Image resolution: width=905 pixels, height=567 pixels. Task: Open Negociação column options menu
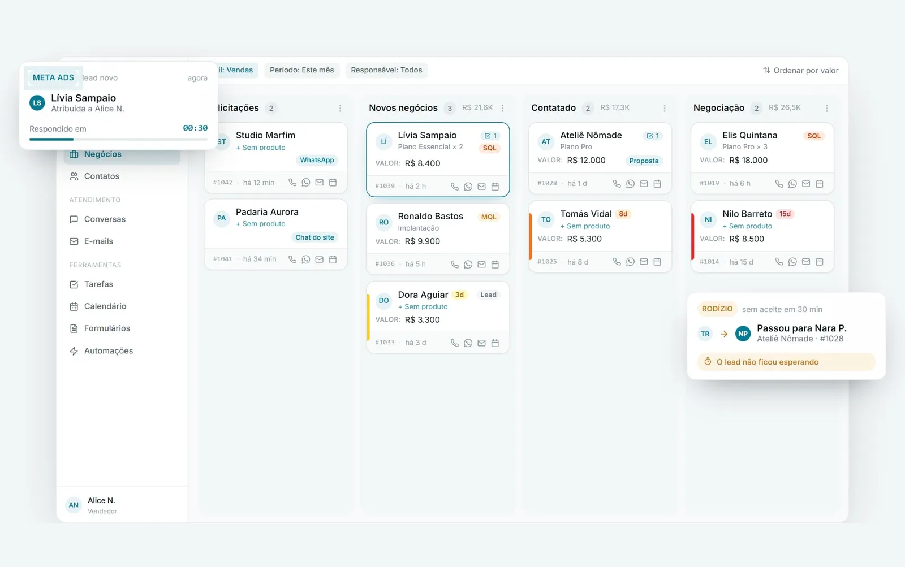827,108
